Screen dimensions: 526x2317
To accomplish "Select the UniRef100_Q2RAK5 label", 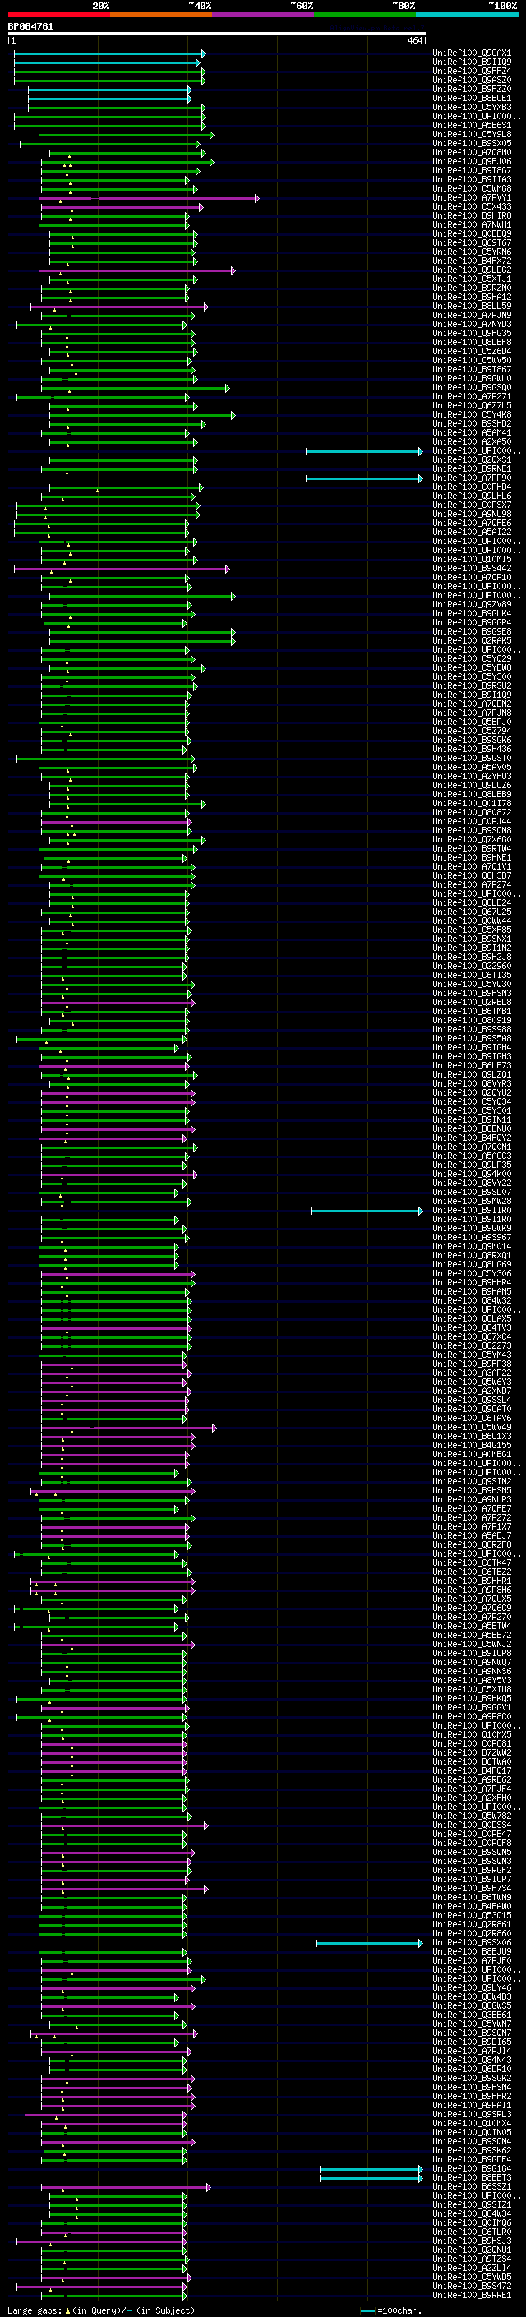I will tap(471, 640).
